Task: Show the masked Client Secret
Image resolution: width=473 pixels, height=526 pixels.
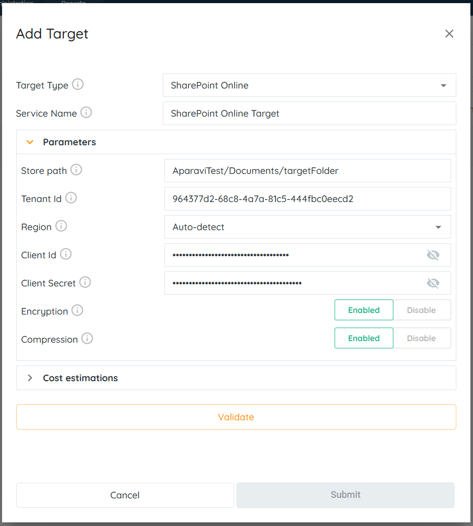Action: (x=433, y=283)
